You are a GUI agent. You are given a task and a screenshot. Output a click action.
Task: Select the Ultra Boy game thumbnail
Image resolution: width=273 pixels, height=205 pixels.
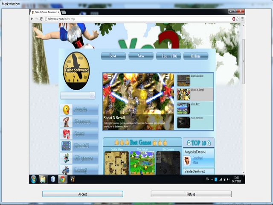pyautogui.click(x=183, y=108)
